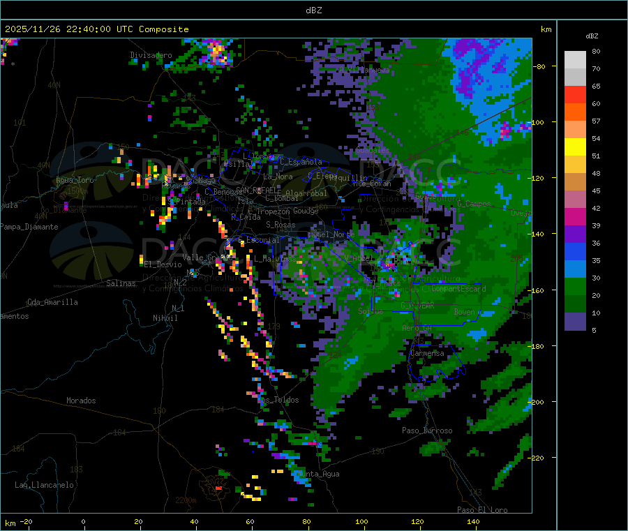Click the 'Cda_Amarilla' place label
Viewport: 628px width, 531px height.
52,302
